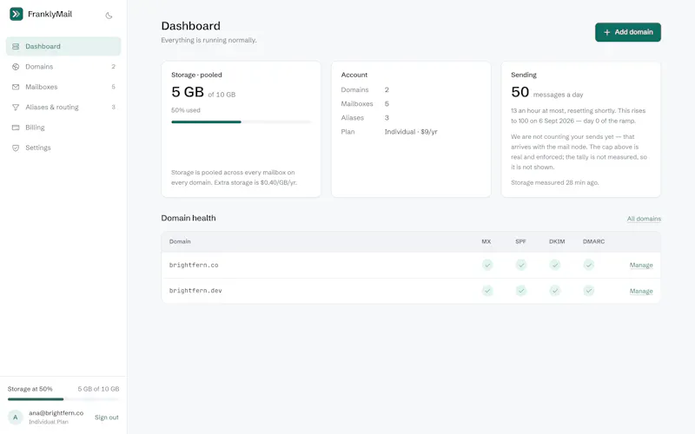This screenshot has height=434, width=695.
Task: Click the FranklyMail logo icon
Action: tap(17, 14)
